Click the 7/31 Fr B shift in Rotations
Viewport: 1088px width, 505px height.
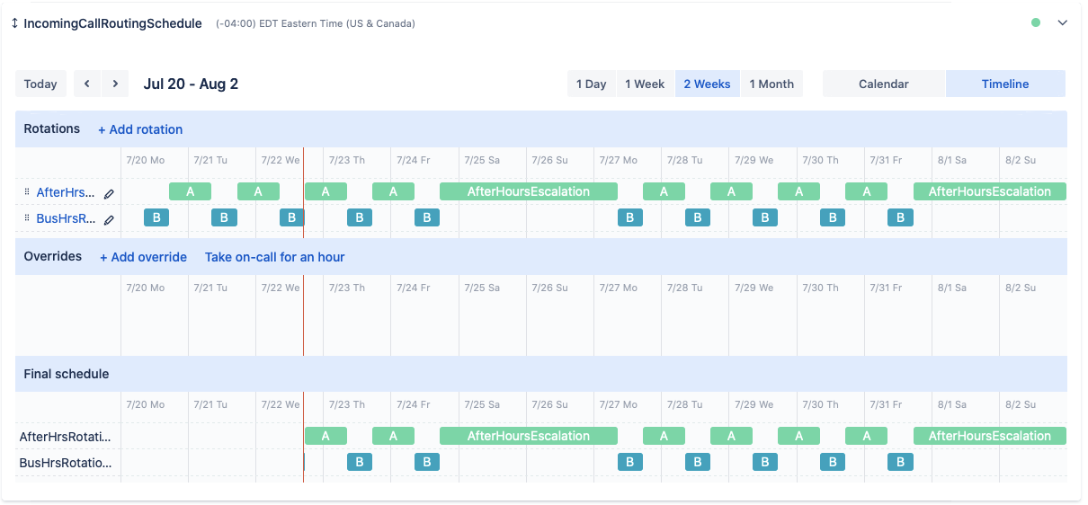point(900,217)
